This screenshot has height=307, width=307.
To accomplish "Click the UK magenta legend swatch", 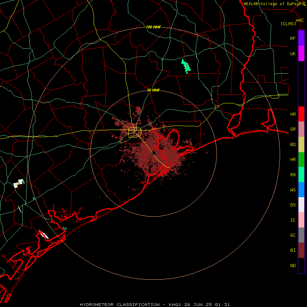I will [x=301, y=54].
